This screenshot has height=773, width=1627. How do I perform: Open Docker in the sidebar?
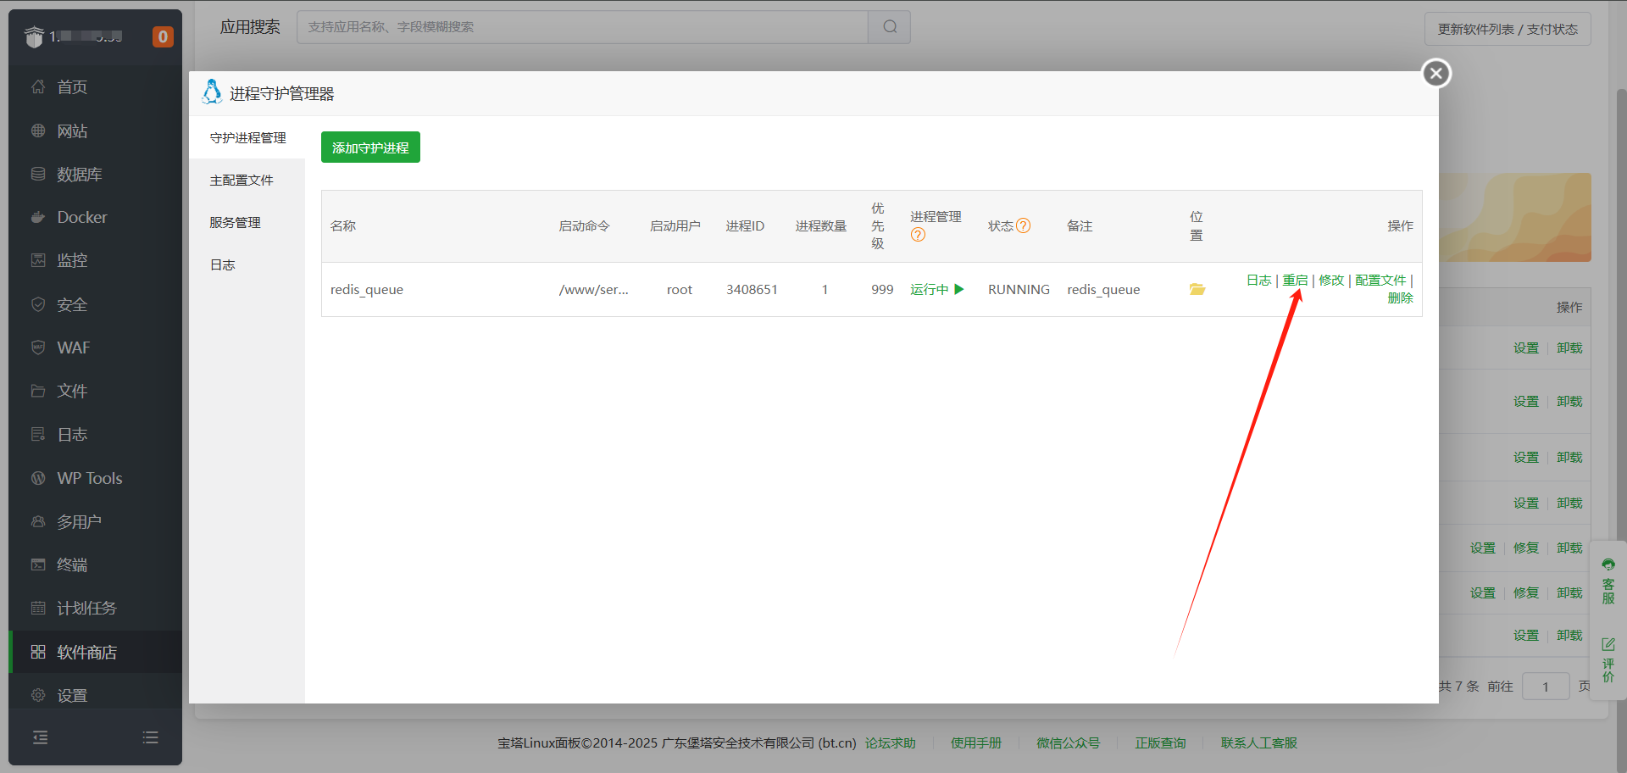82,218
